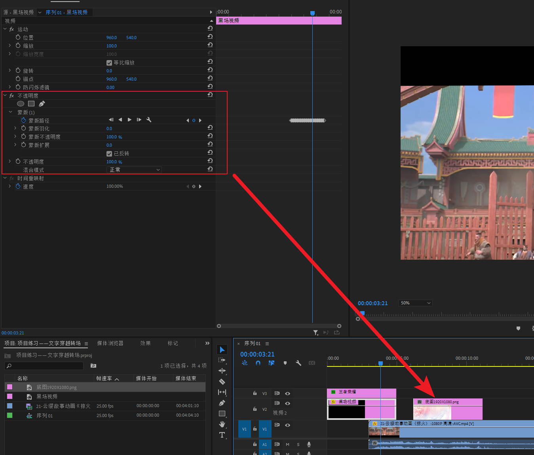Uncheck the 已反转 inverted mask checkbox

(x=109, y=154)
